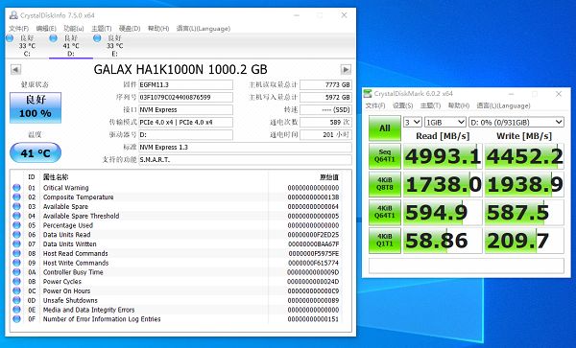This screenshot has height=348, width=576.
Task: Open the 语言(L)(Language) menu in CrystalDiskMark
Action: (x=503, y=105)
